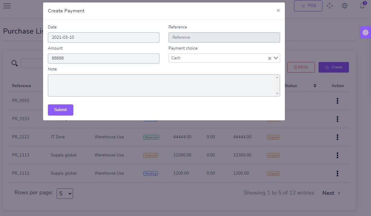Open the language globe icon

click(345, 6)
